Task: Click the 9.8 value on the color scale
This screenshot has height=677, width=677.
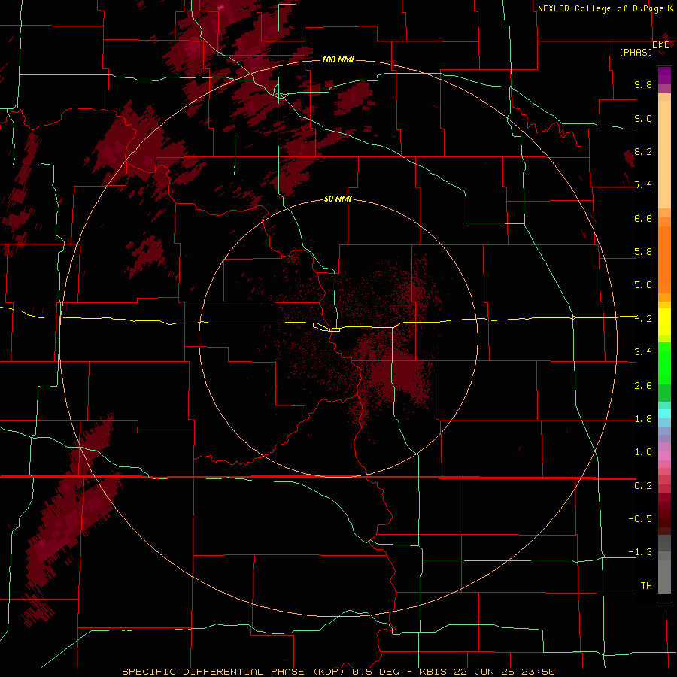Action: coord(643,84)
